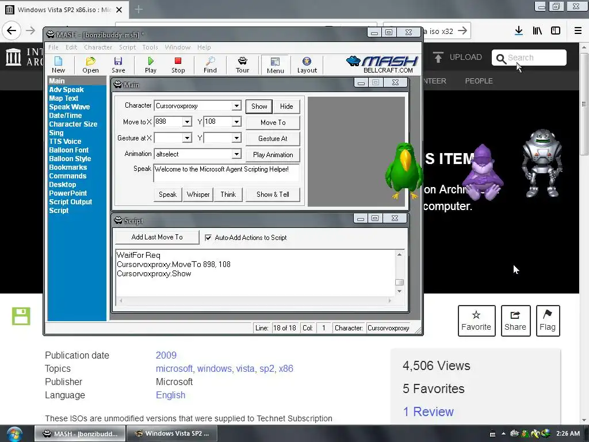Click the Firefox download arrow icon
589x442 pixels.
pyautogui.click(x=519, y=31)
